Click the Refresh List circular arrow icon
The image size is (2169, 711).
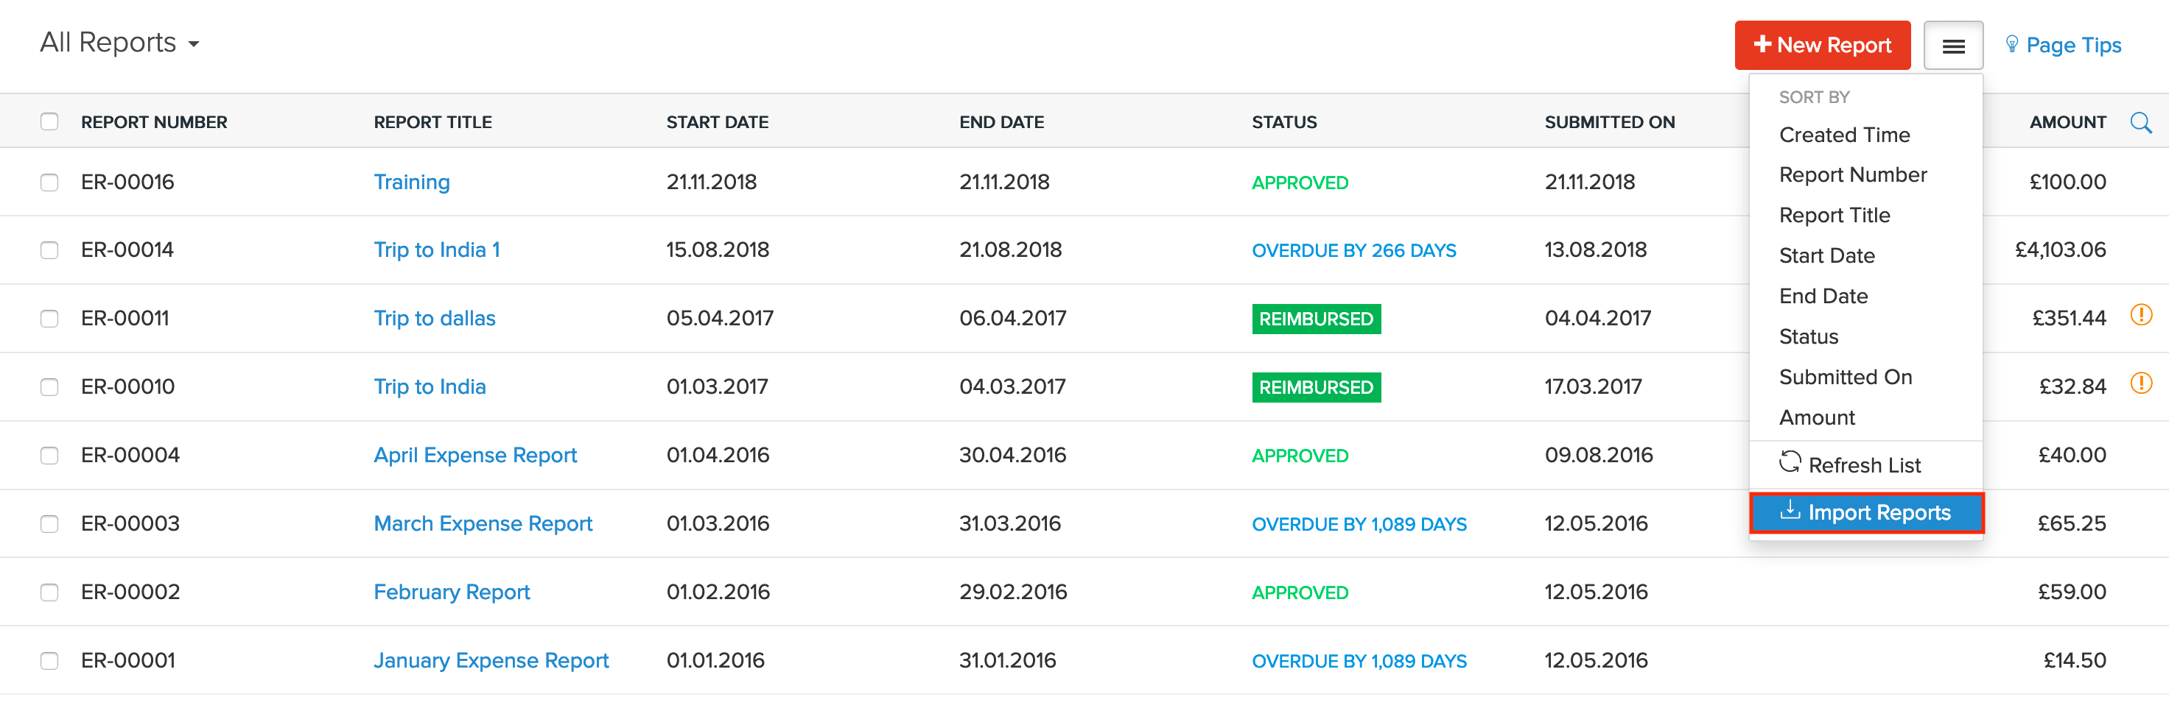(1790, 463)
